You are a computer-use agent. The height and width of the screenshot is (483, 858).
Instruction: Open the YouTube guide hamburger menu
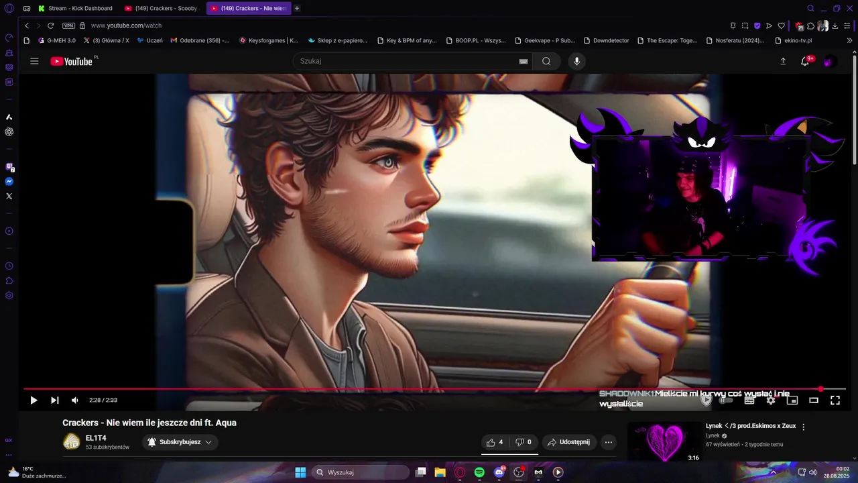pos(34,61)
